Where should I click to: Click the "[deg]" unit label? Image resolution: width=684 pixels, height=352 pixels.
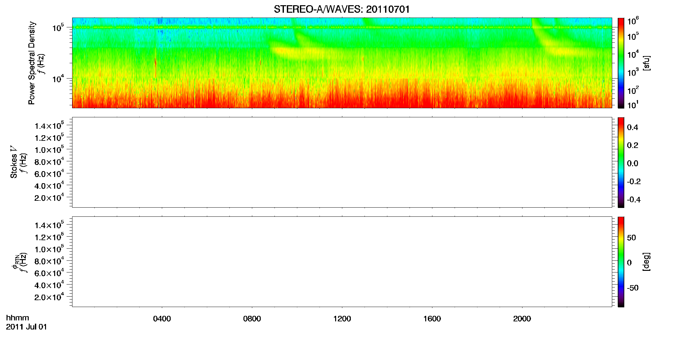646,262
